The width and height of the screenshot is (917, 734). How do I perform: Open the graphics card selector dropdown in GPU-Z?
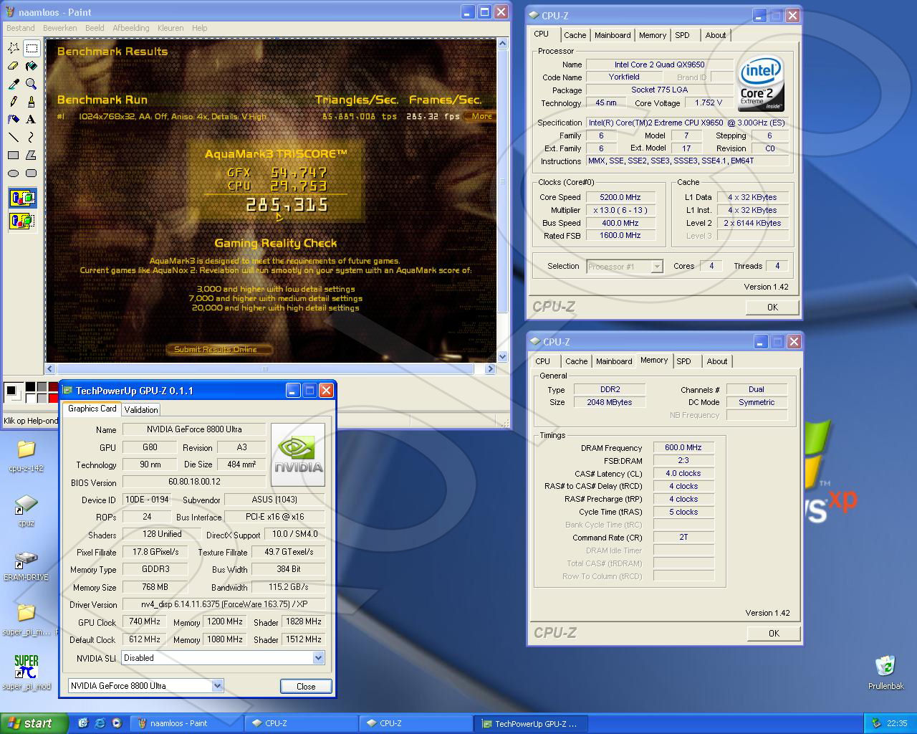pos(217,686)
